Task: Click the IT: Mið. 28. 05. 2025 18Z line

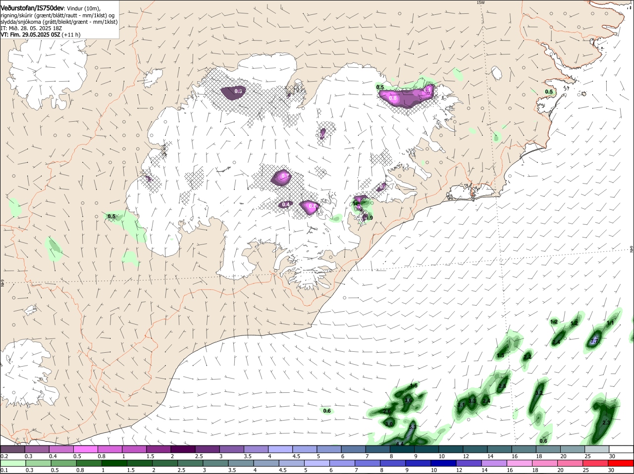Action: coord(30,28)
